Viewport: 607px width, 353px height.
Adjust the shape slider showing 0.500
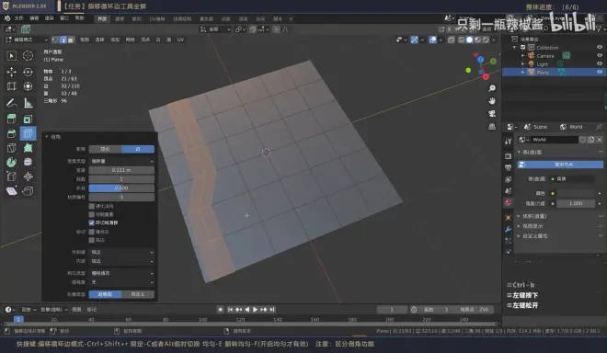(121, 188)
